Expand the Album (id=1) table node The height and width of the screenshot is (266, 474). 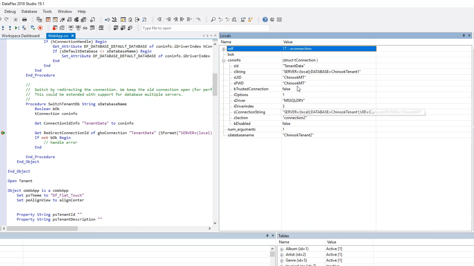point(282,249)
